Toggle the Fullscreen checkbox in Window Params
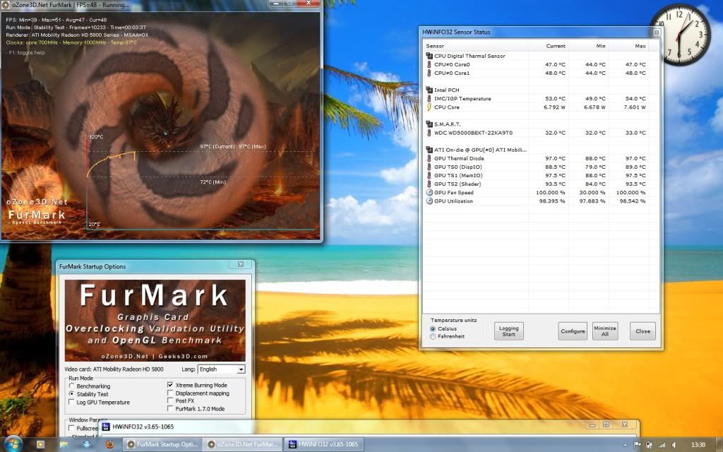 click(x=71, y=428)
